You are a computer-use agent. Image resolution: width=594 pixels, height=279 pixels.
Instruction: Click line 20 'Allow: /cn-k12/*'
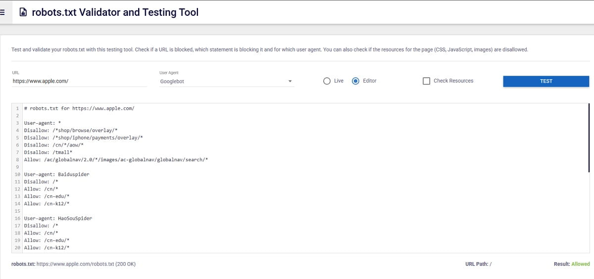click(47, 247)
